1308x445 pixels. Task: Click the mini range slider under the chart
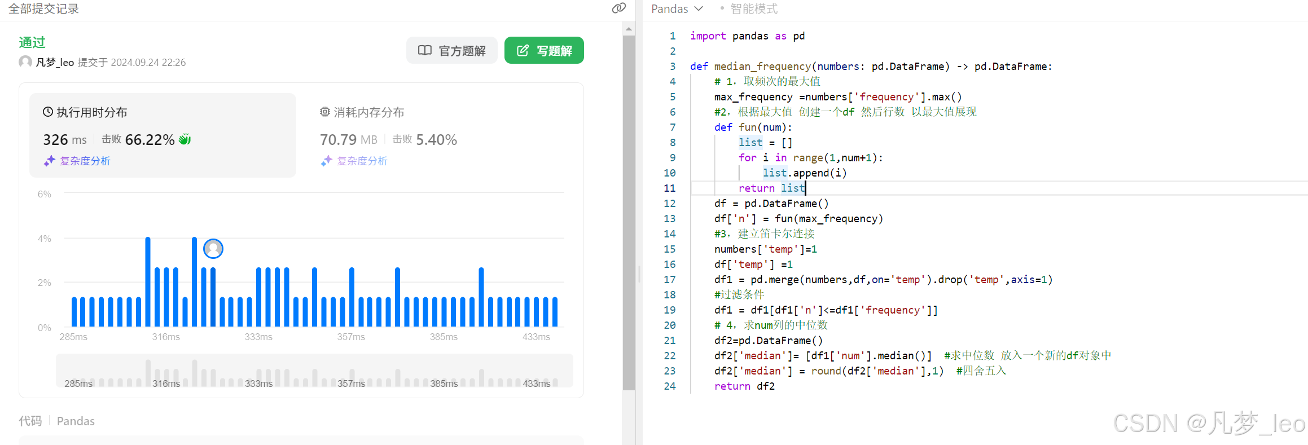click(314, 371)
